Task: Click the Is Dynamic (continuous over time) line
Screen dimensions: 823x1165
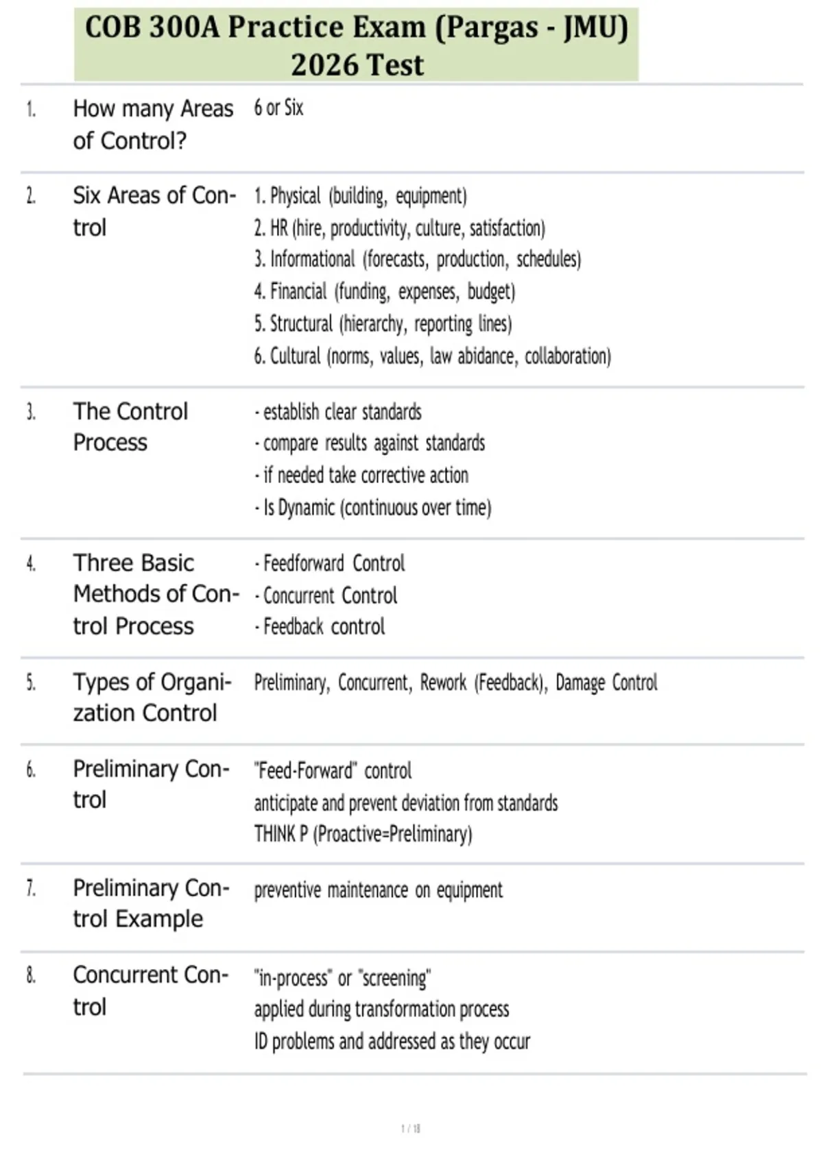Action: [x=372, y=508]
